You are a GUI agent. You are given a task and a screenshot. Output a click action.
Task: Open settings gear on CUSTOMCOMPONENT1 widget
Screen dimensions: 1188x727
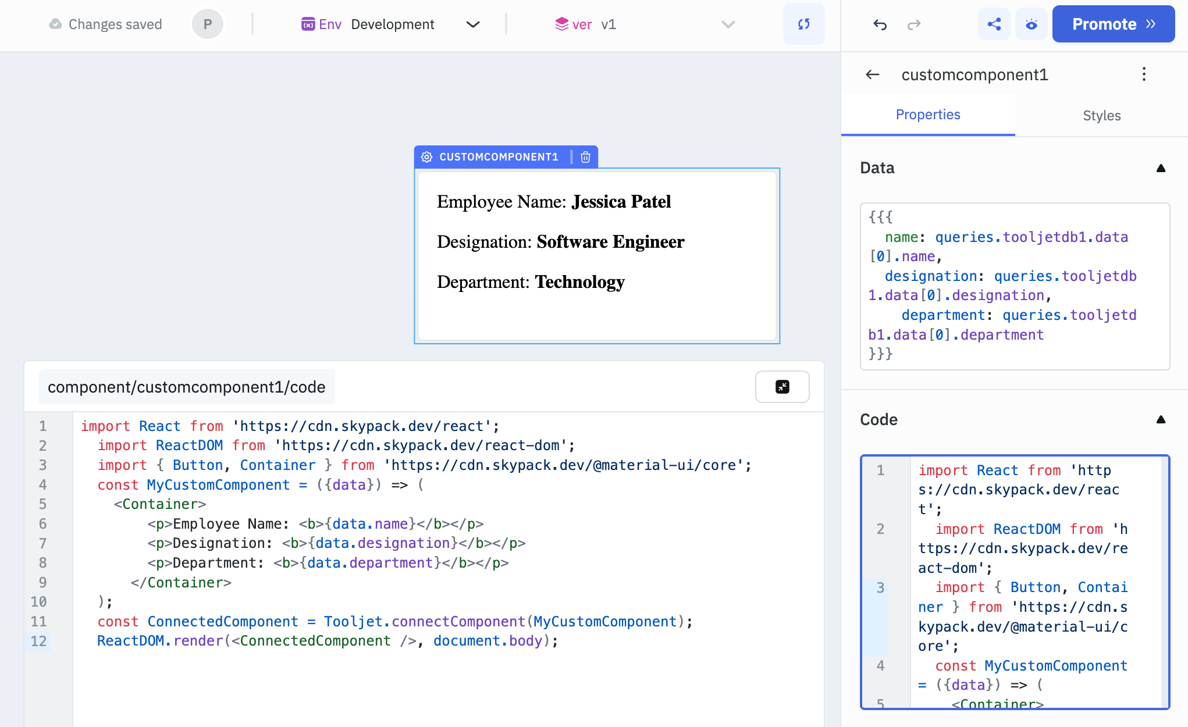(427, 156)
